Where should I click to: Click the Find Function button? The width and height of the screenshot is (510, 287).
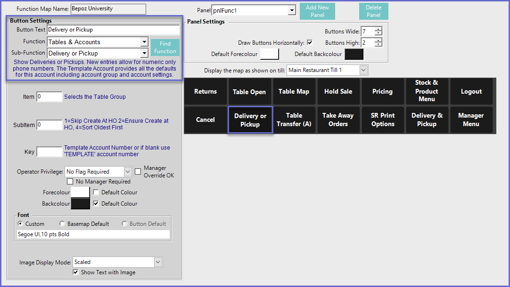point(165,48)
